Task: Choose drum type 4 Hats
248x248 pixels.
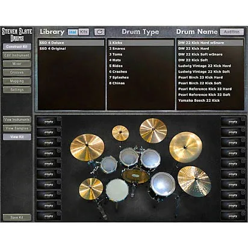Action: tap(141, 60)
